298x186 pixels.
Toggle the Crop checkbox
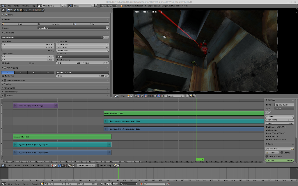pos(30,63)
